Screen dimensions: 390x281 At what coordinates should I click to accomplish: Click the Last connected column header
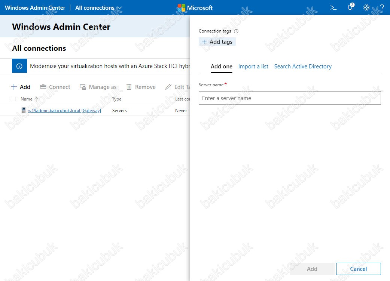coord(182,99)
